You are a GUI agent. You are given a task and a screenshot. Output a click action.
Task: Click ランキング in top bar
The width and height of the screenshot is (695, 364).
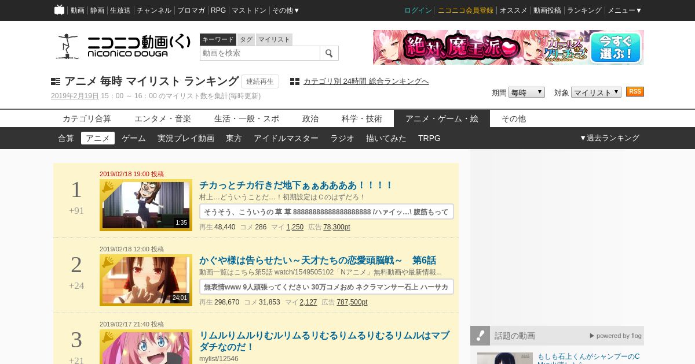tap(584, 10)
